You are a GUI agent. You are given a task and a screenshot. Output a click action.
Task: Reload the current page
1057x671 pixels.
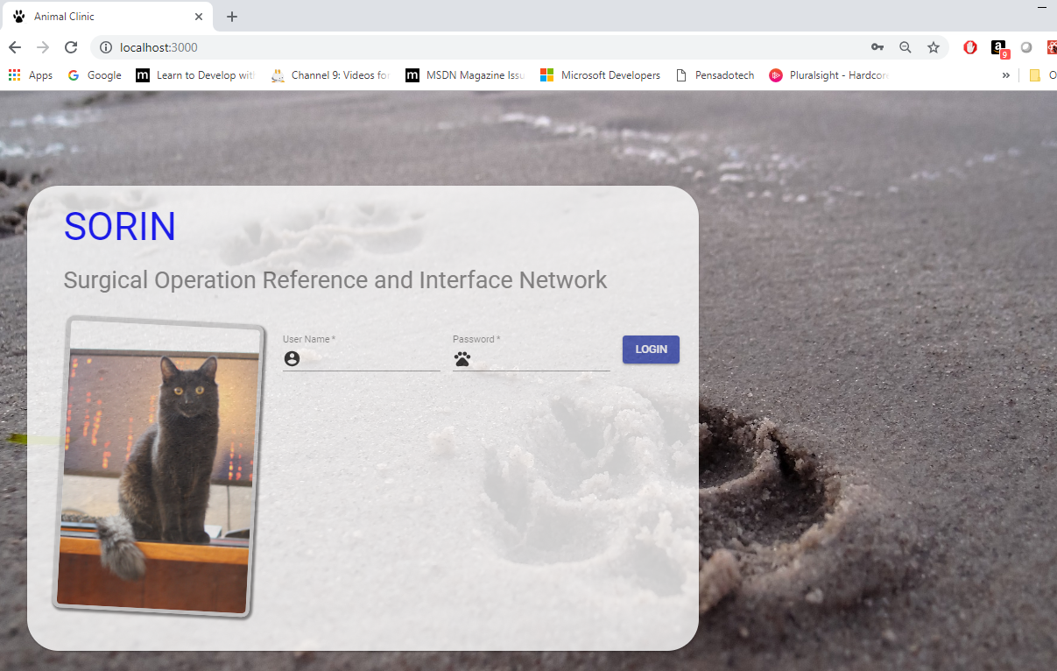[x=71, y=47]
